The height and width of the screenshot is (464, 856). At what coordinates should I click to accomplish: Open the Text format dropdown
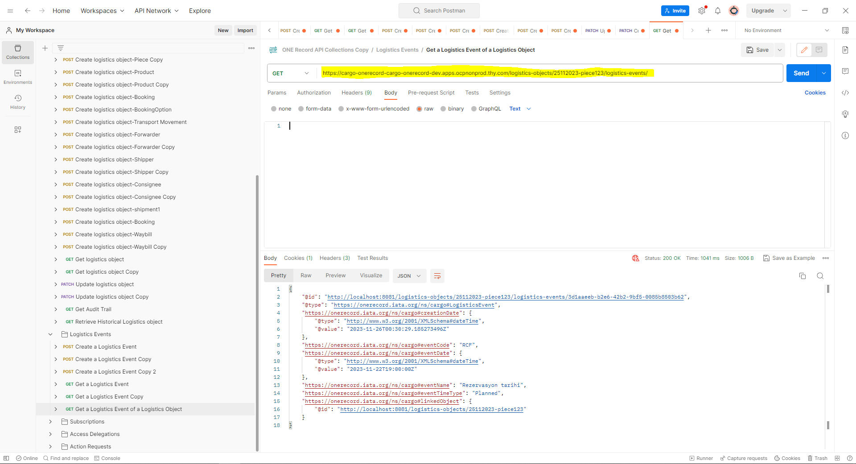pyautogui.click(x=520, y=109)
